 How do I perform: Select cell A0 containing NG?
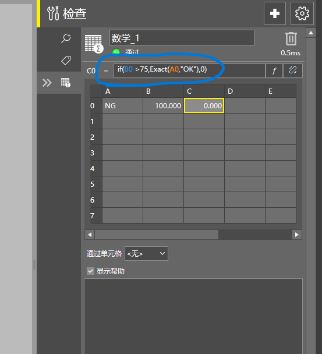point(123,105)
